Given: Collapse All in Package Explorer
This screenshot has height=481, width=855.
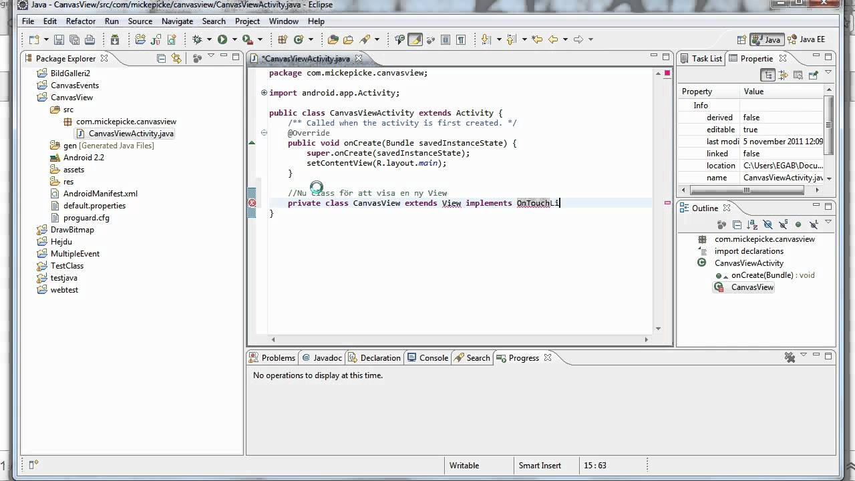Looking at the screenshot, I should point(161,58).
